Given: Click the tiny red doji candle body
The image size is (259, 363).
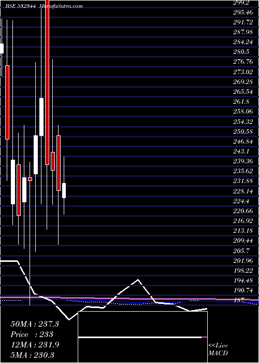Looking at the screenshot, I should click(x=30, y=179).
